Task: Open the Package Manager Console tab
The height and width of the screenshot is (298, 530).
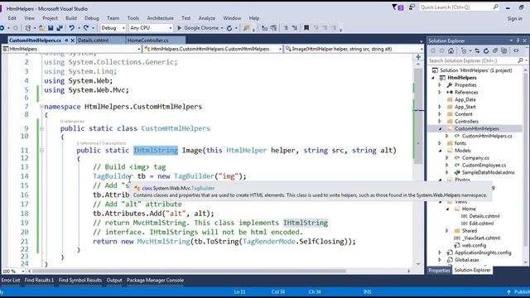Action: point(155,280)
